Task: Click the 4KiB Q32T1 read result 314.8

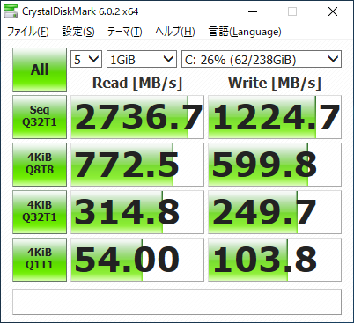Action: click(x=137, y=212)
